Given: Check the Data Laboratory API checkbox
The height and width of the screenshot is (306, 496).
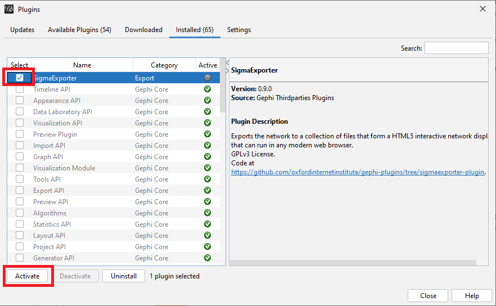Looking at the screenshot, I should pos(20,112).
